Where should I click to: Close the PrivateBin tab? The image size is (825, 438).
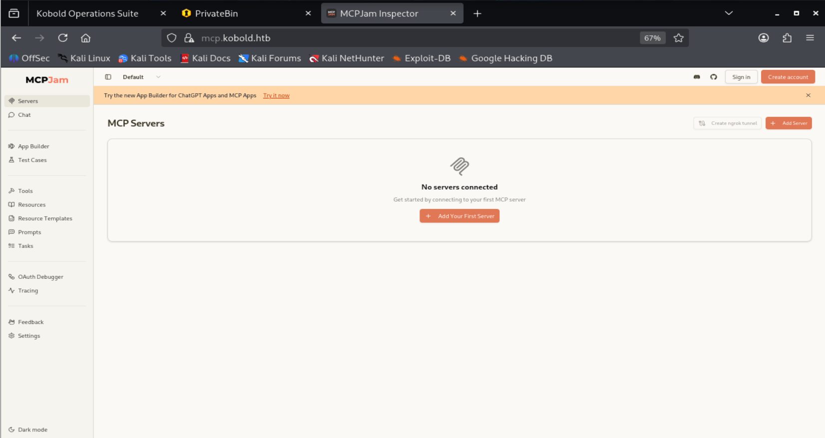point(308,13)
